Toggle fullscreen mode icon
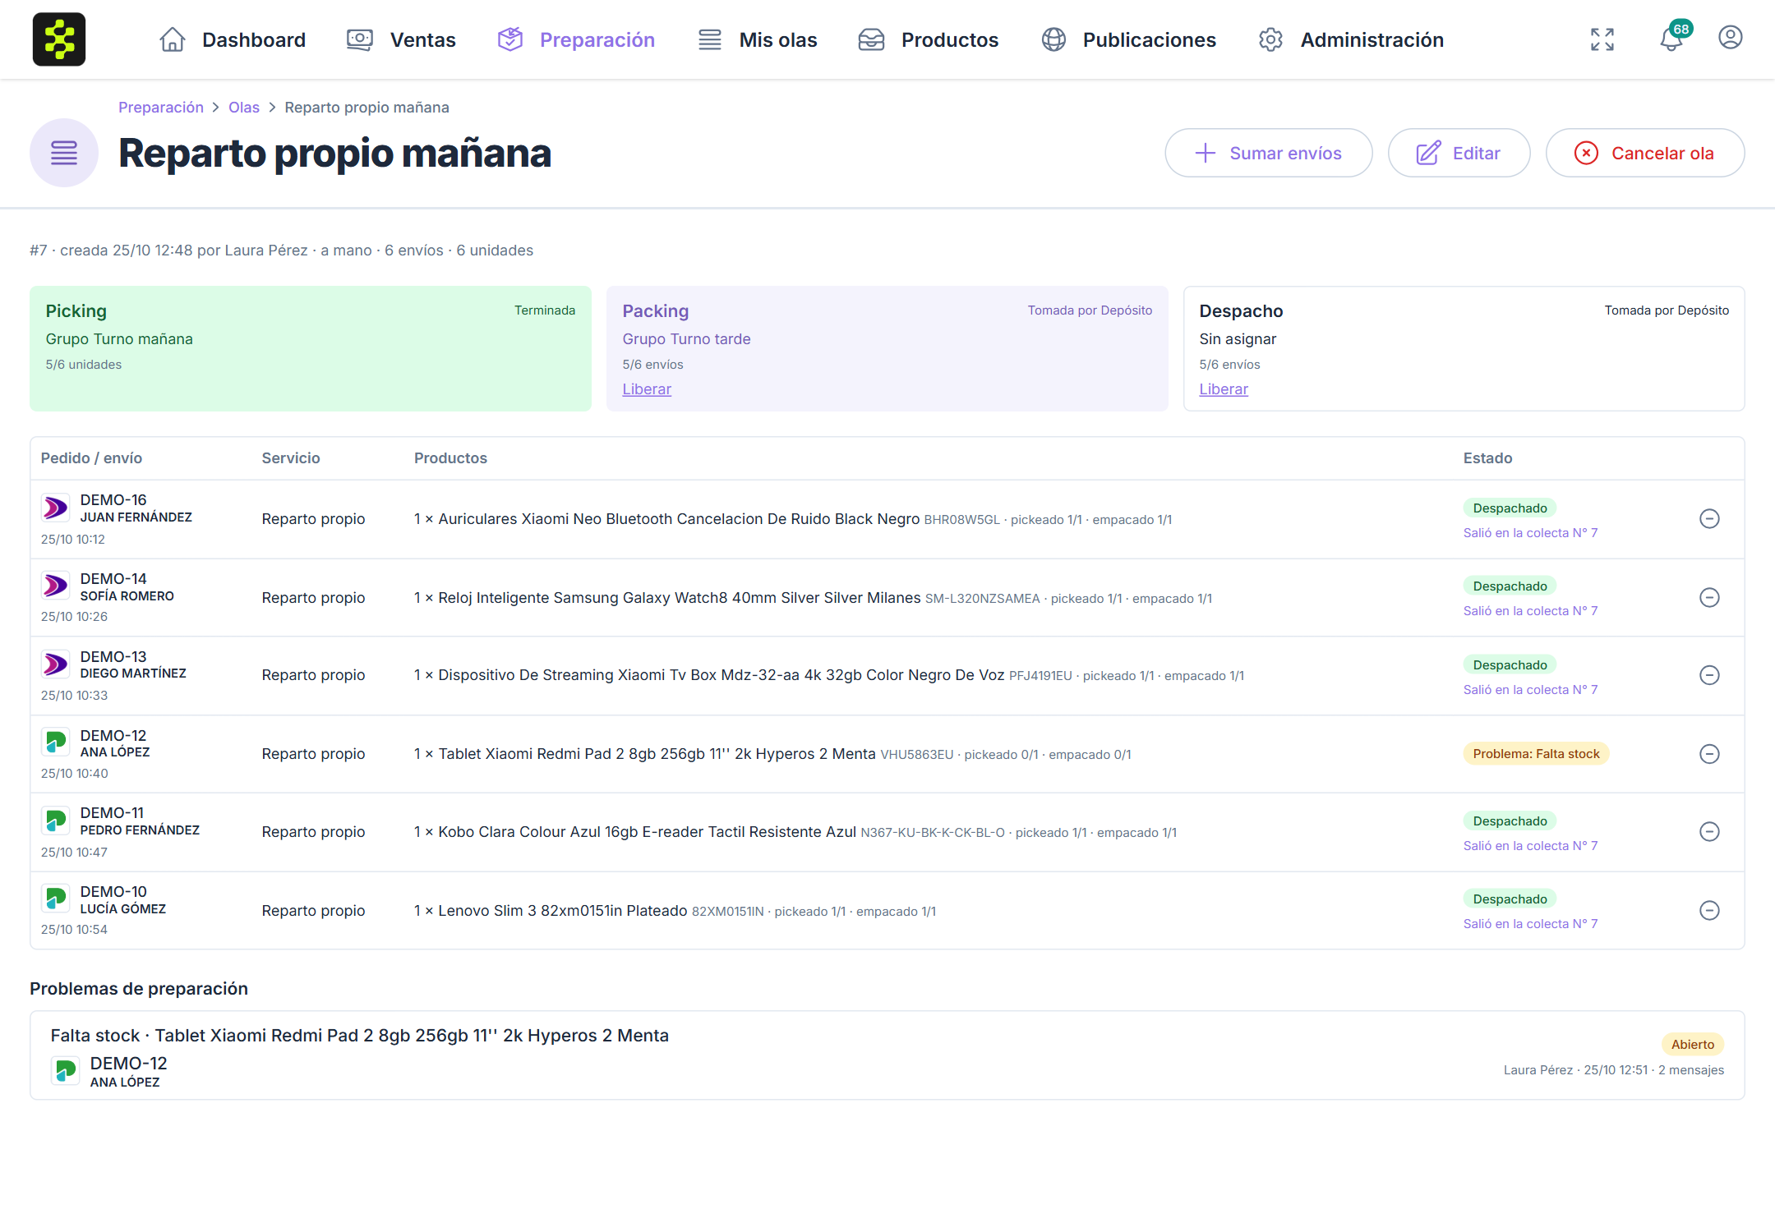Viewport: 1775px width, 1232px height. coord(1602,39)
